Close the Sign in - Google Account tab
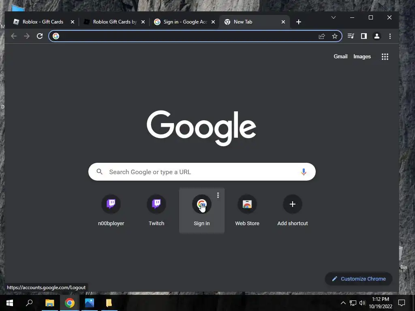Image resolution: width=415 pixels, height=311 pixels. coord(213,22)
